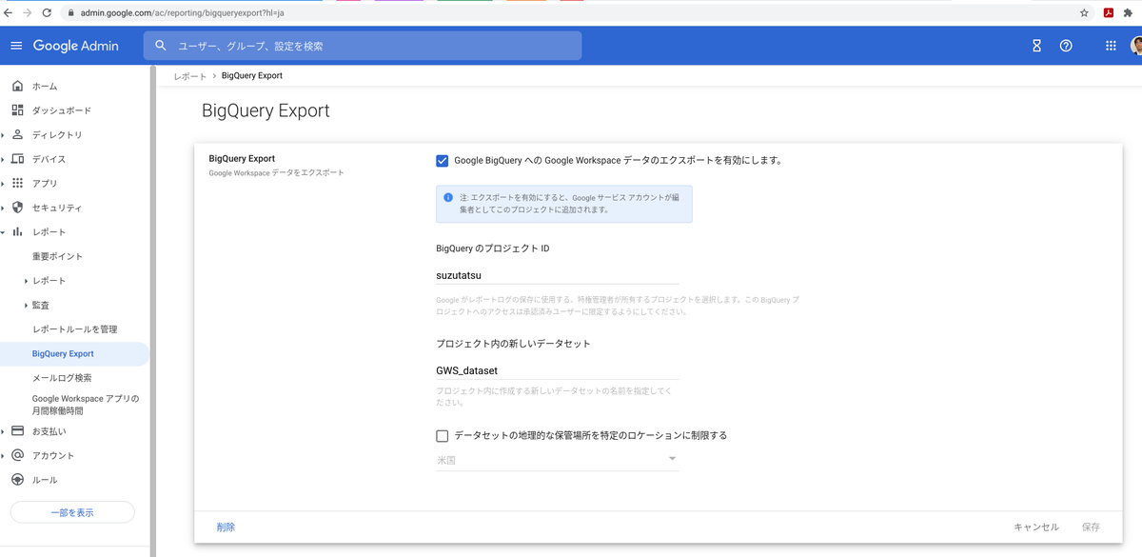The height and width of the screenshot is (557, 1142).
Task: Open ホーム in the sidebar
Action: click(x=45, y=86)
